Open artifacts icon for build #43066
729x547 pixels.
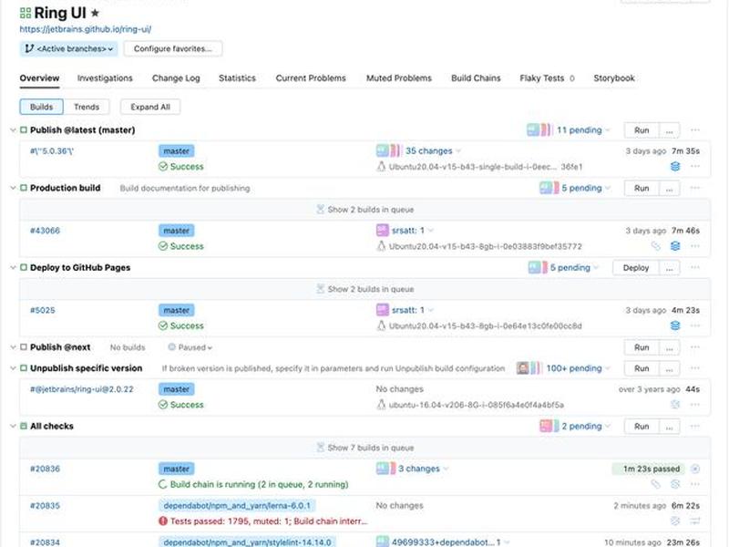(x=675, y=246)
